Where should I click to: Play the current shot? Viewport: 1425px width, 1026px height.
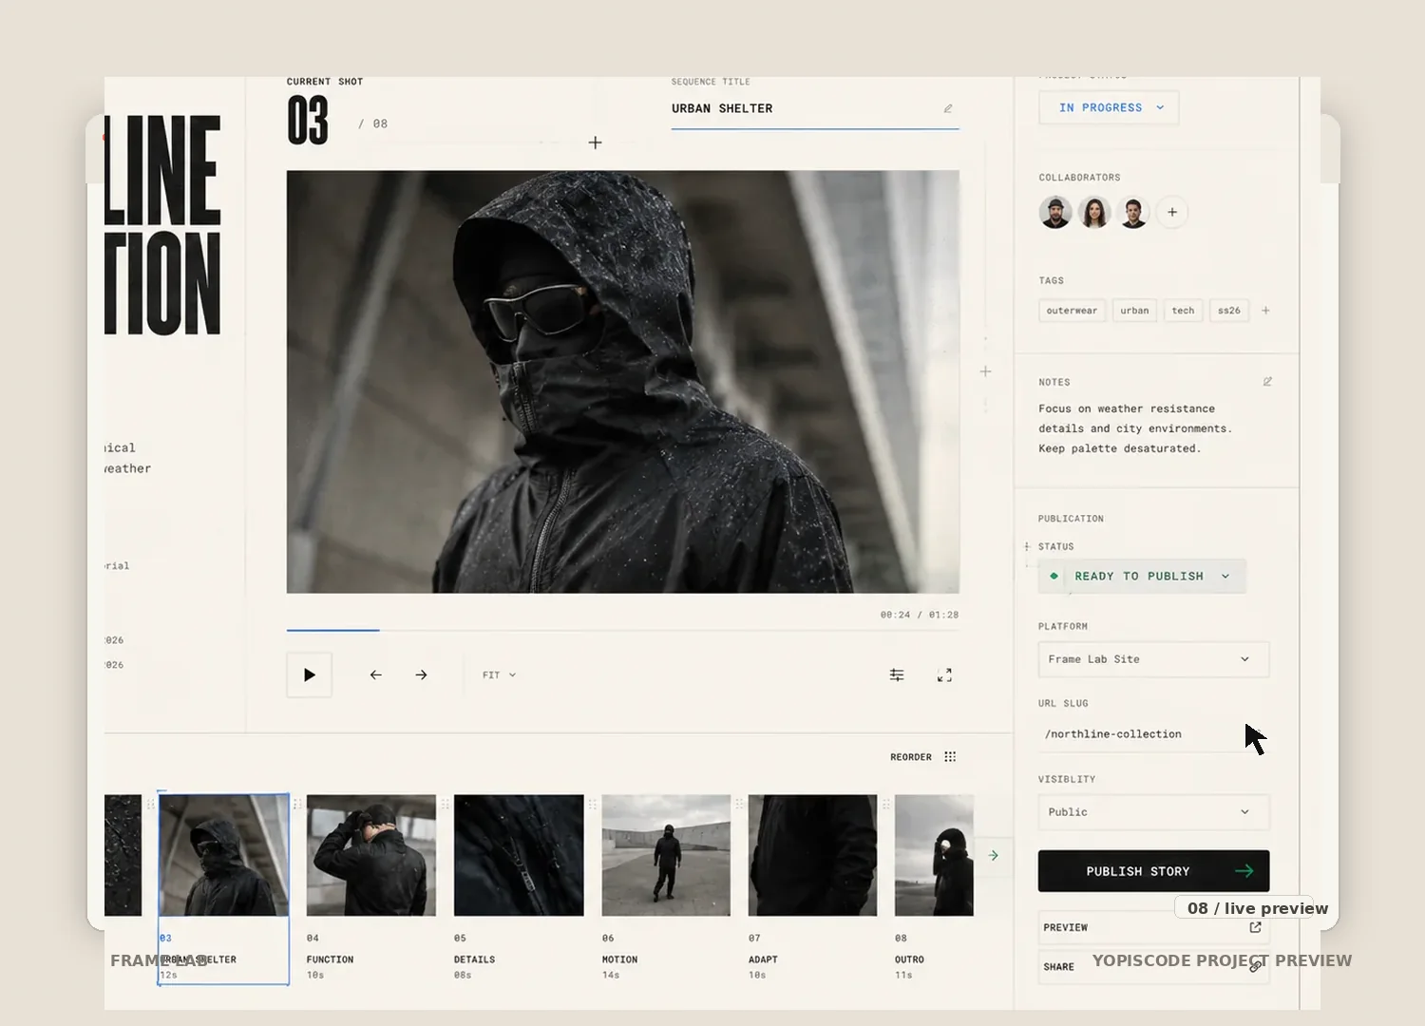310,674
